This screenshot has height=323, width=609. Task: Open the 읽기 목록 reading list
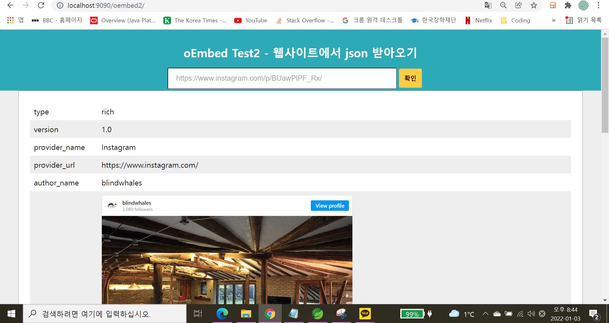point(584,20)
